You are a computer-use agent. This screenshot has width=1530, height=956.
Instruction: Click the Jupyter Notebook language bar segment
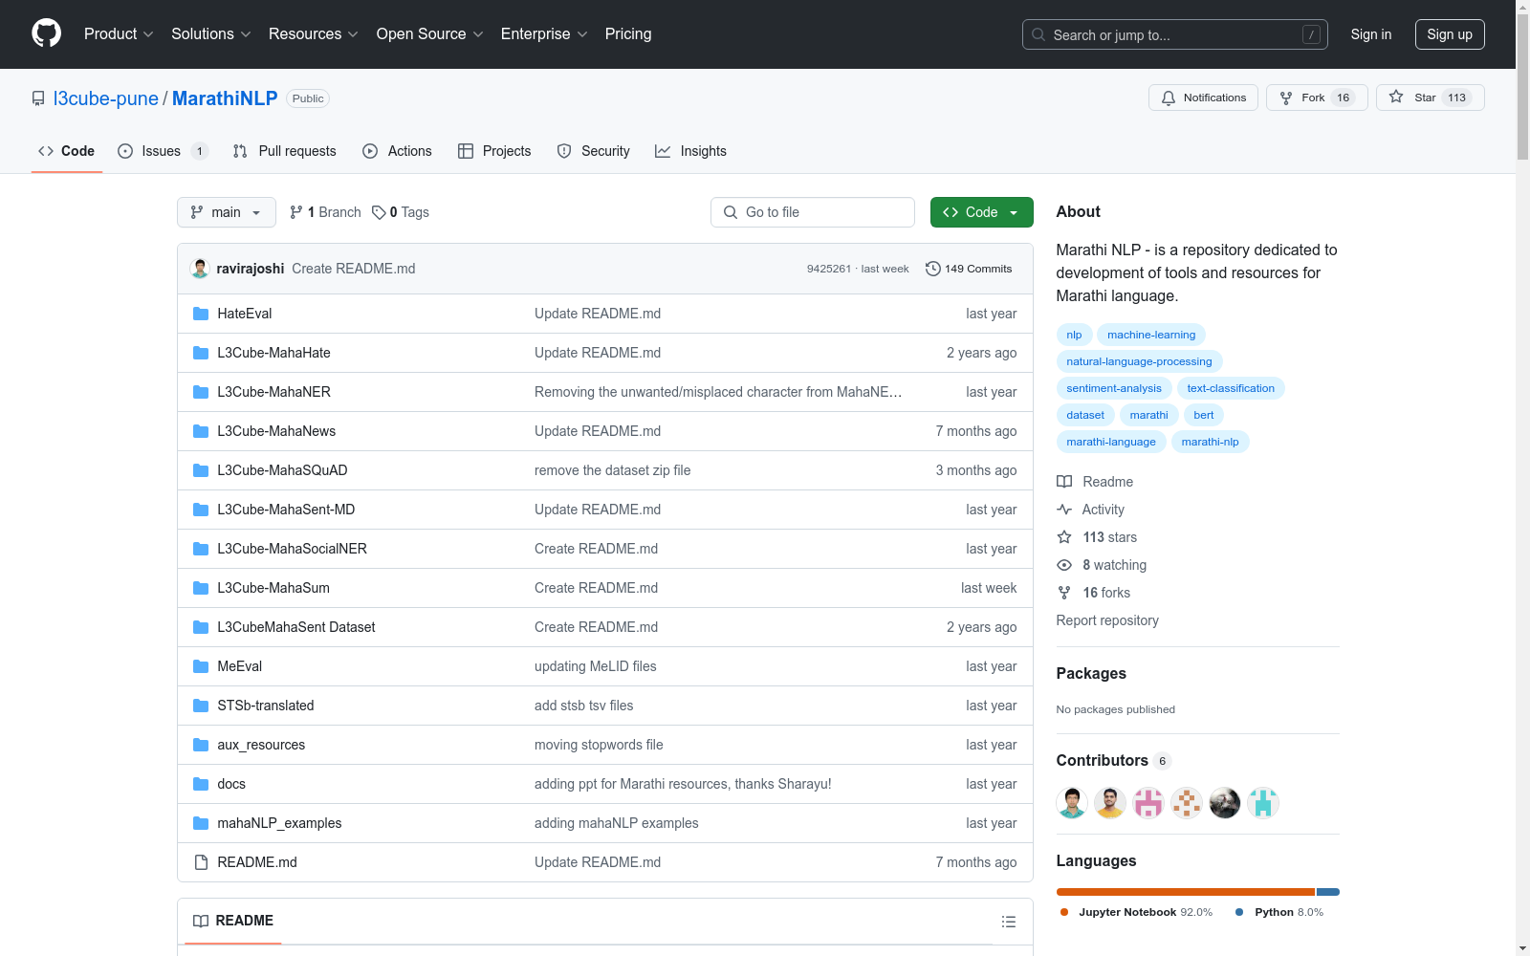[1186, 892]
